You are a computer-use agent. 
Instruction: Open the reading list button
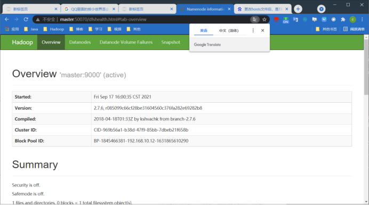pos(354,29)
